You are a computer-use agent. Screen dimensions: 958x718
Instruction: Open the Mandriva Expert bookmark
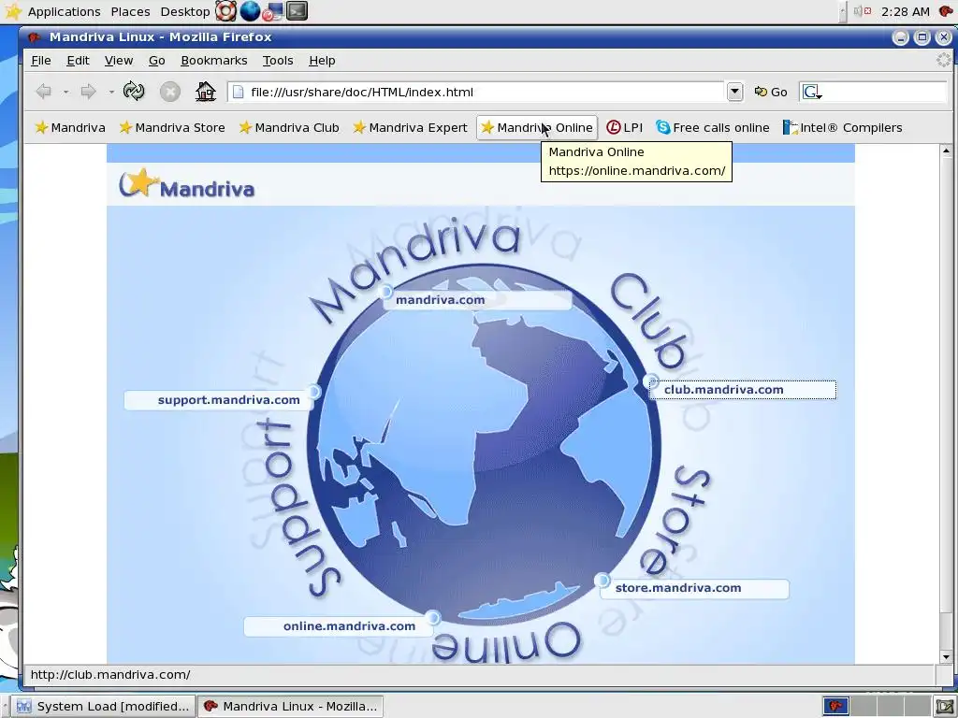pyautogui.click(x=410, y=127)
